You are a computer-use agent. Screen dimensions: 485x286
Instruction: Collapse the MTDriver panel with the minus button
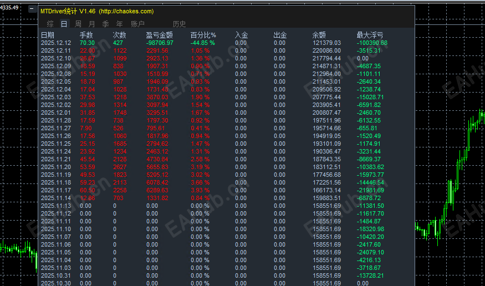click(x=32, y=9)
